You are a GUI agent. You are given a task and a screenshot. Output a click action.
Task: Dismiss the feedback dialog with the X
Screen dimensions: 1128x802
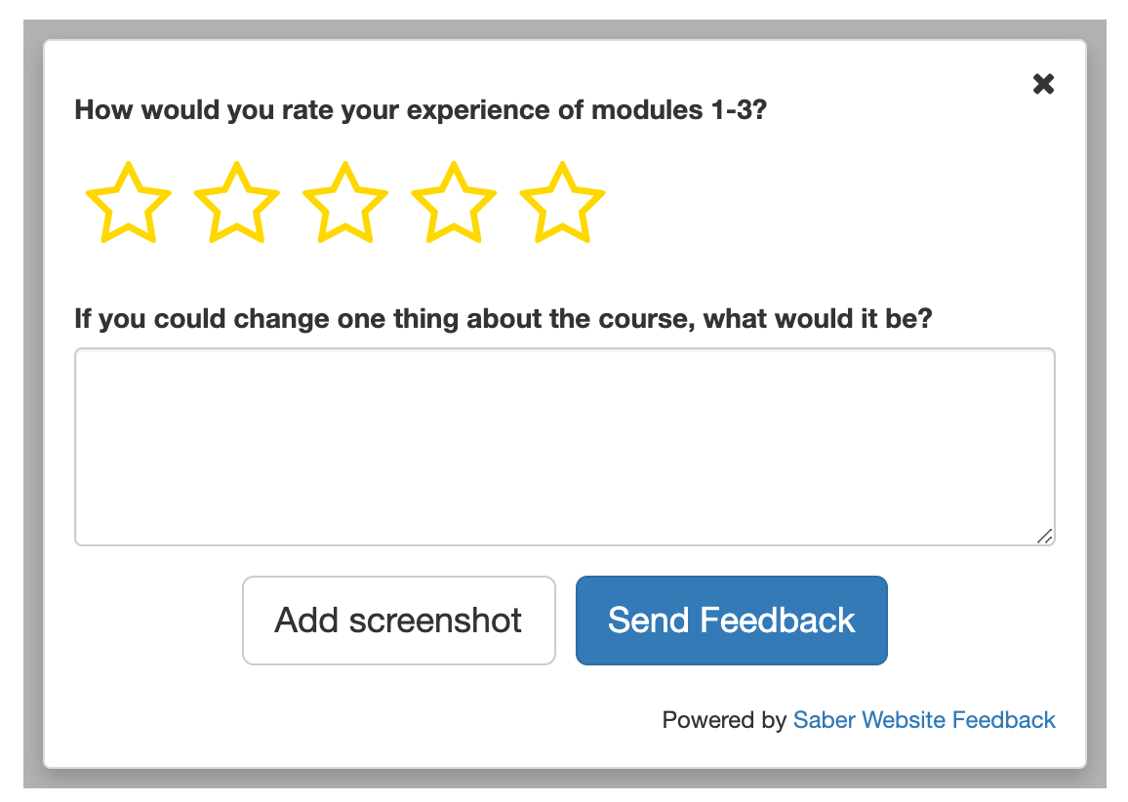1043,84
